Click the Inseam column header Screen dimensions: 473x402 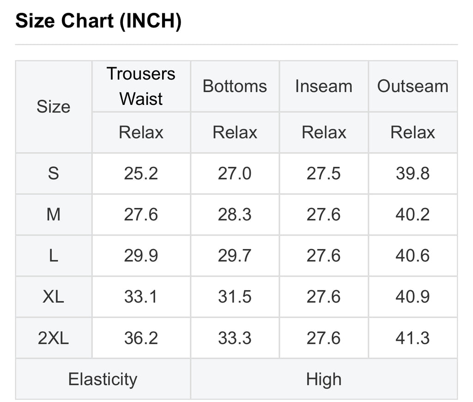324,86
